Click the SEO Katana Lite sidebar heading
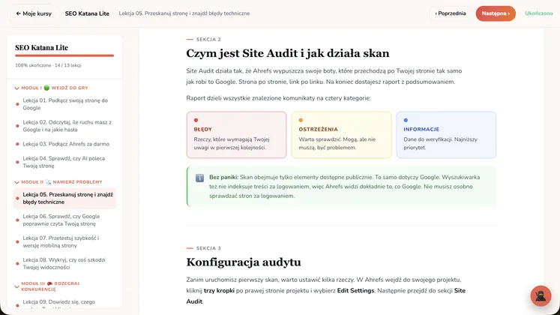Viewport: 560px width, 315px height. tap(41, 47)
